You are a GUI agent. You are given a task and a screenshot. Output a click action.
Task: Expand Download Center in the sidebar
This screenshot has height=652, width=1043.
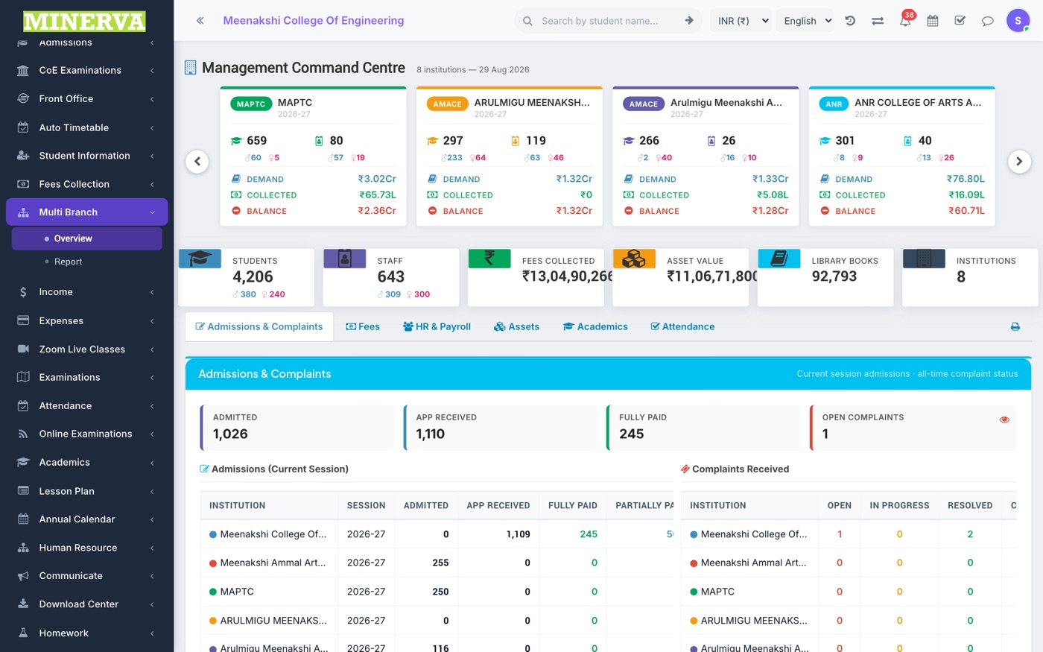click(x=86, y=604)
